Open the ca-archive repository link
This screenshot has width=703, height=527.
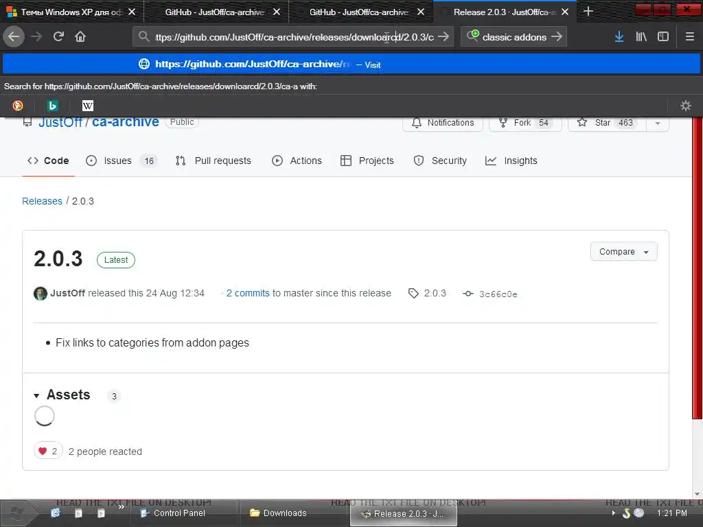(126, 122)
